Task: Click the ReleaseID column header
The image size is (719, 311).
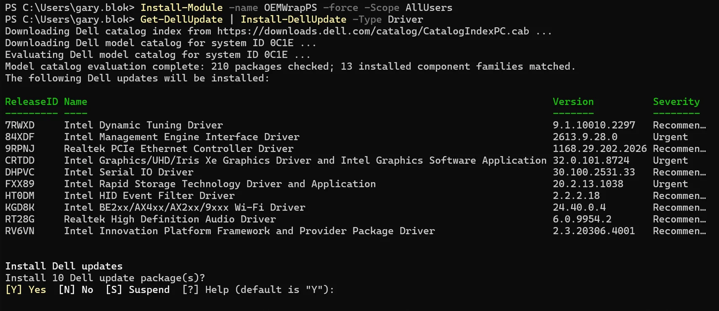Action: click(32, 102)
